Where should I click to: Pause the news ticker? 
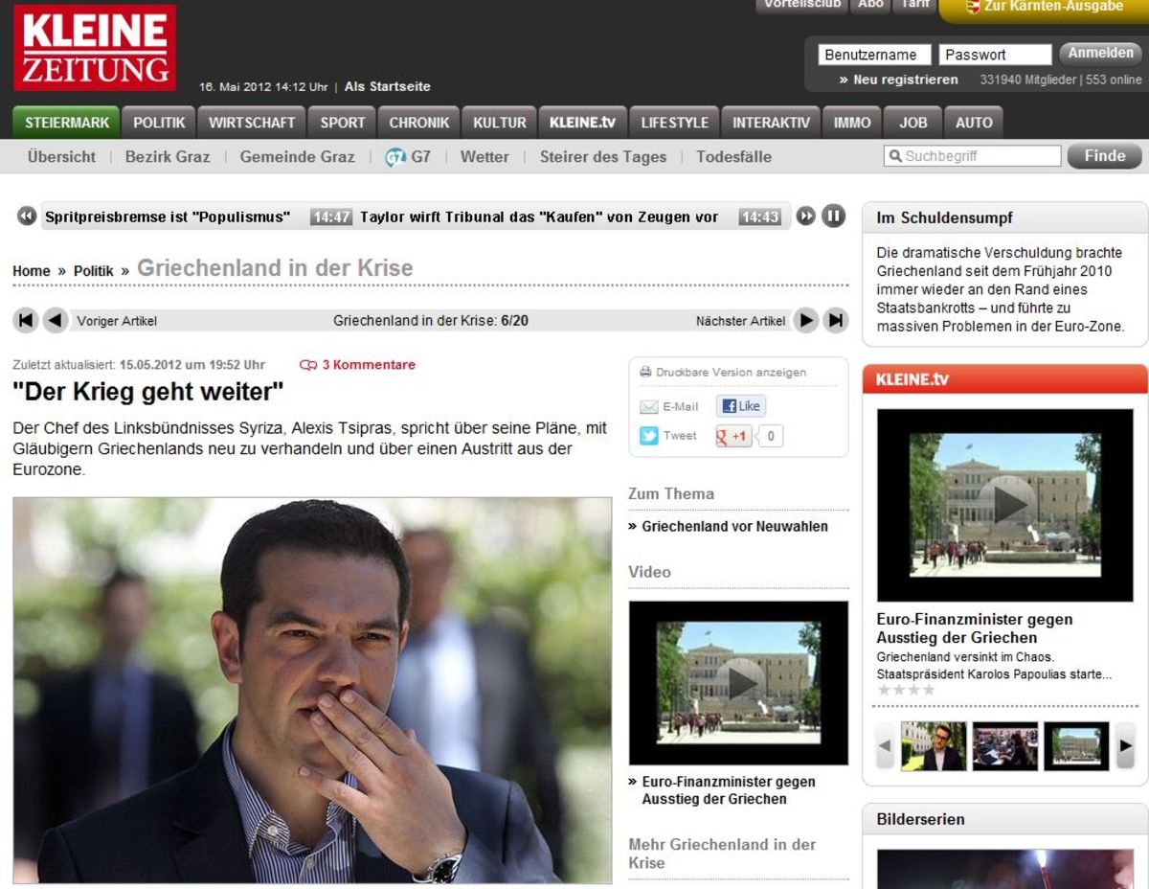(834, 217)
